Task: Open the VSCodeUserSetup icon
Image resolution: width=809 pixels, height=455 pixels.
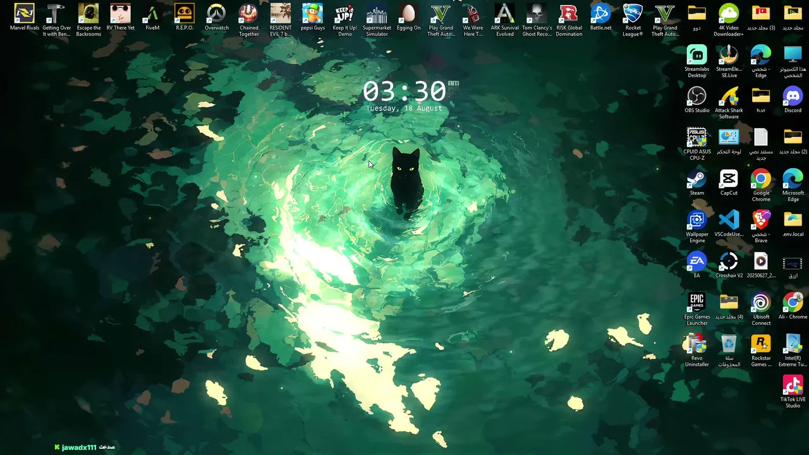Action: coord(729,224)
